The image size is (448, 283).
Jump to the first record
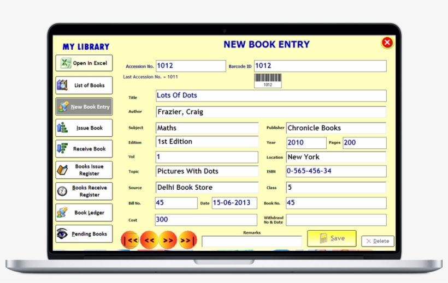point(130,240)
